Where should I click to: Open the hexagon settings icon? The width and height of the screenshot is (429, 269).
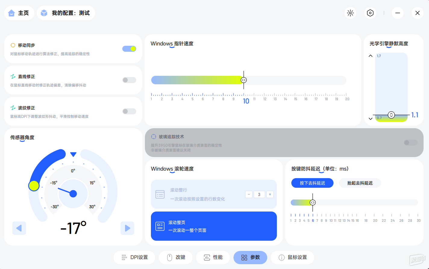pyautogui.click(x=370, y=13)
